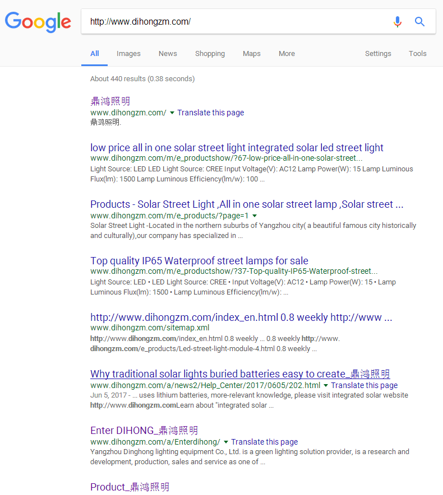Expand dropdown arrow beside a/Enterdihong/ URL
This screenshot has height=495, width=443.
[226, 442]
